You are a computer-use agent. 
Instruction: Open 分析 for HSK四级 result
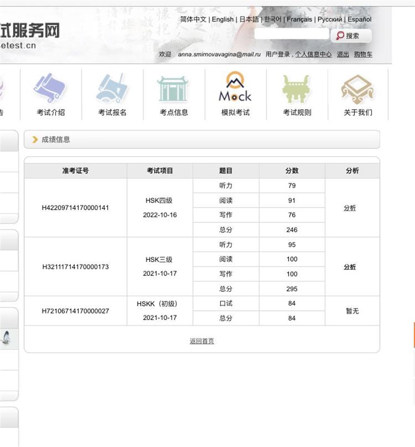click(350, 208)
